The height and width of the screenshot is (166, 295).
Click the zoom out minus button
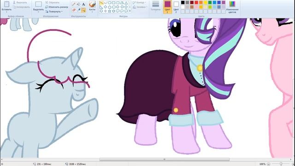(x=269, y=164)
